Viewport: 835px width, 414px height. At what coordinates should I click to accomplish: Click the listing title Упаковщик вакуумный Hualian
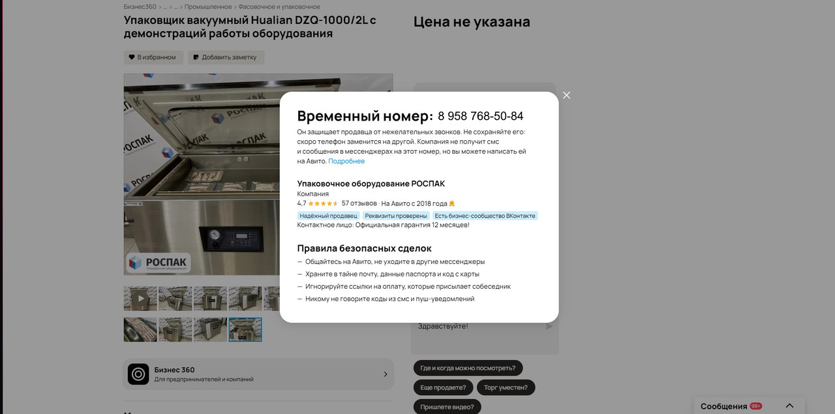point(250,27)
